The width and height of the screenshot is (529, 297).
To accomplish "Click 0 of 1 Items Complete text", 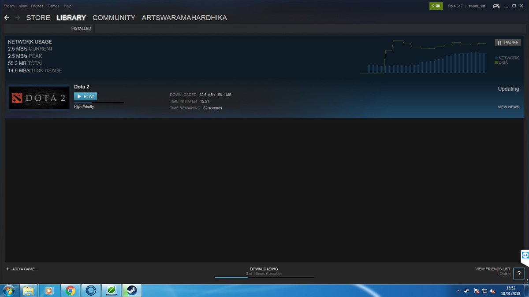I will [x=264, y=274].
